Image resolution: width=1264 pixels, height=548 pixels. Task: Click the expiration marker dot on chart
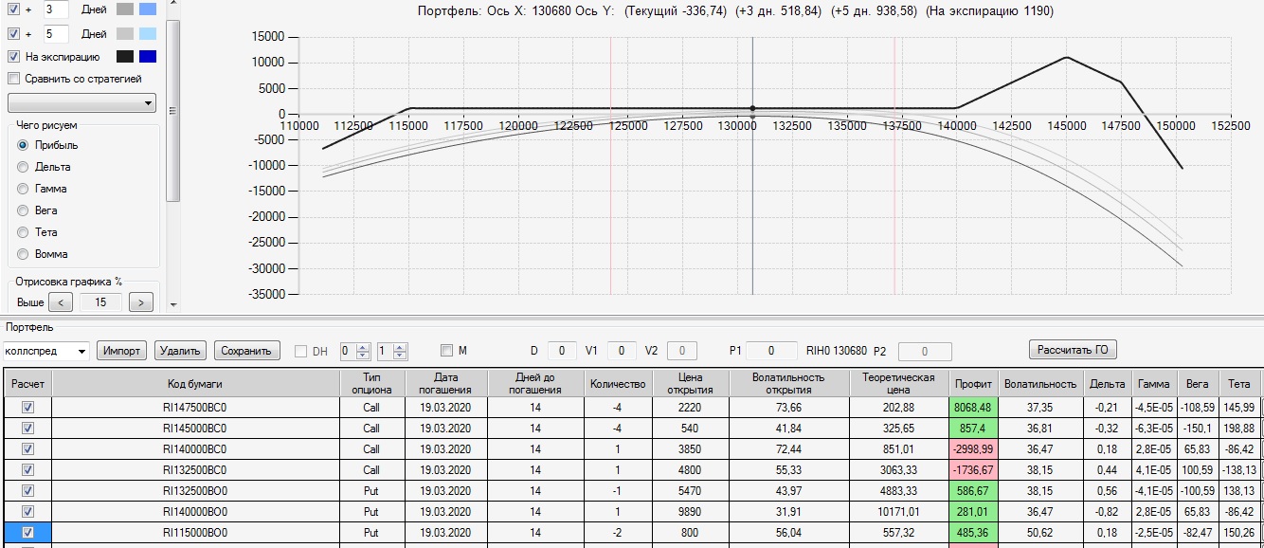(752, 108)
